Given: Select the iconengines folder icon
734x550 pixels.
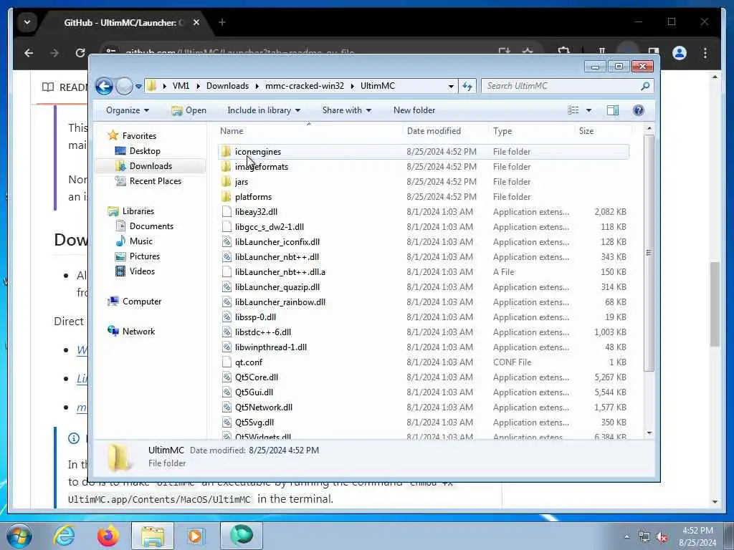Looking at the screenshot, I should click(226, 152).
